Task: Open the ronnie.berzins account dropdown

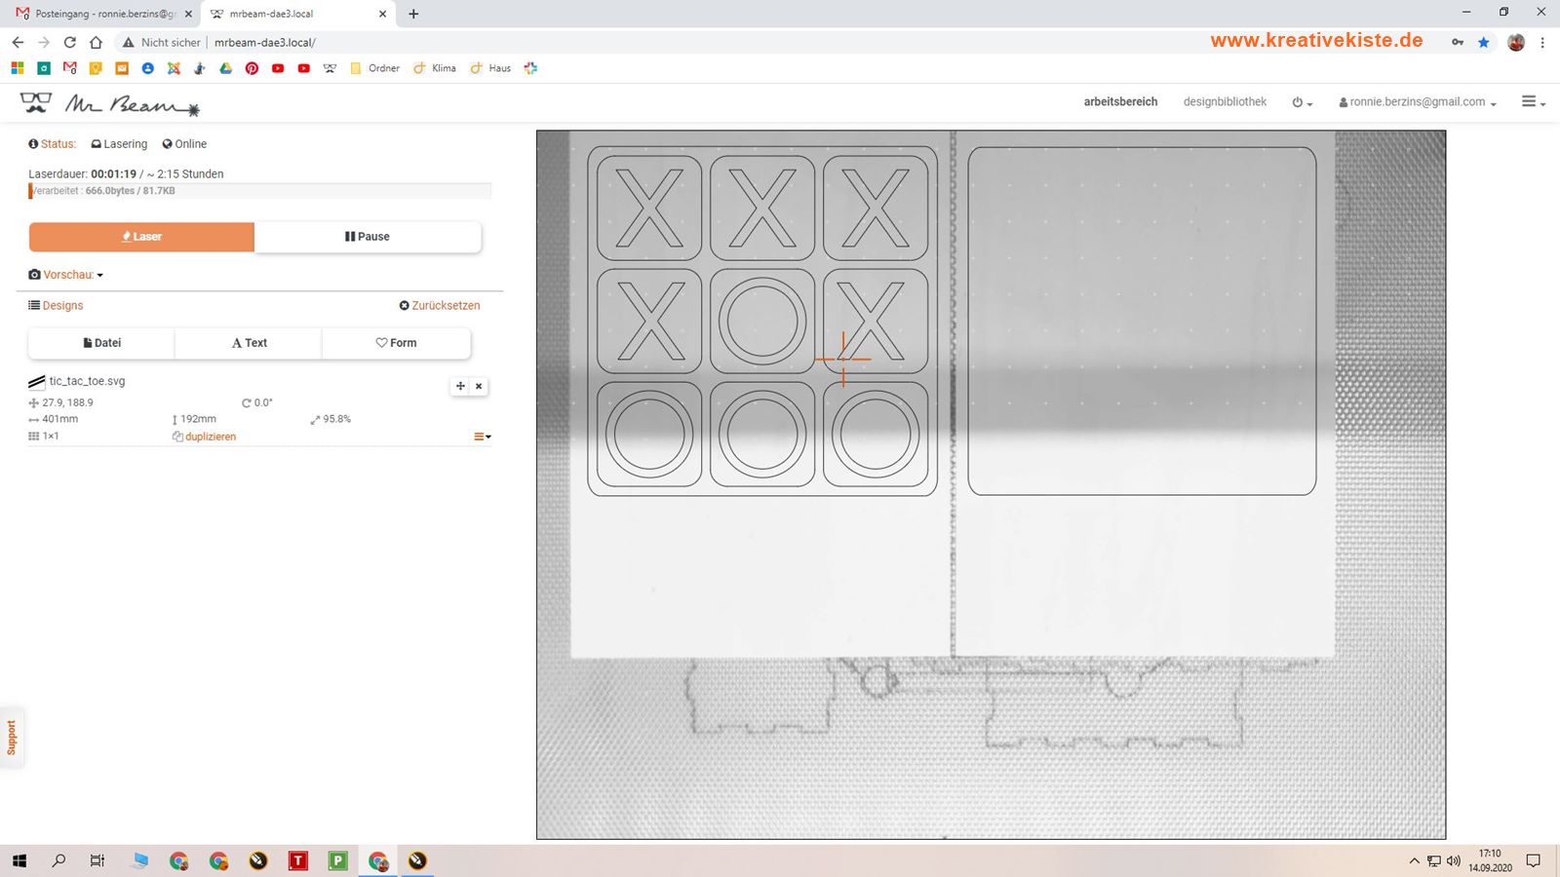Action: click(x=1417, y=102)
